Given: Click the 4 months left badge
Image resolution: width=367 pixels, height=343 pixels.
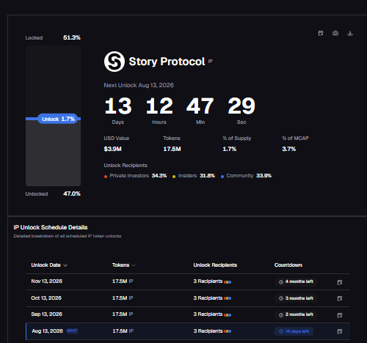Looking at the screenshot, I should click(x=296, y=281).
